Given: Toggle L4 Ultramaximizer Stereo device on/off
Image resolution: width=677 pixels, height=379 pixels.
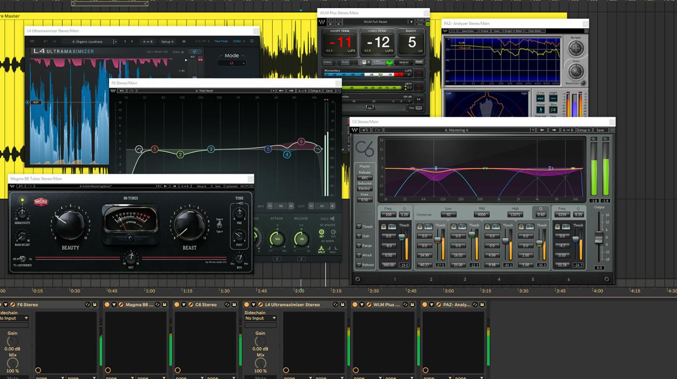Looking at the screenshot, I should [247, 305].
